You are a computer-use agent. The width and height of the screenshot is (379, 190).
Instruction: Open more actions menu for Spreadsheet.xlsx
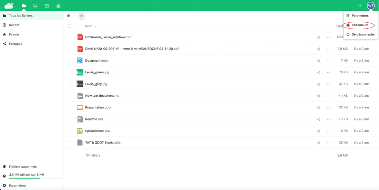click(x=329, y=131)
